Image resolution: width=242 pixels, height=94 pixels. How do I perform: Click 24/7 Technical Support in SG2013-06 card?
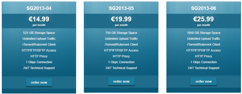[x=203, y=68]
